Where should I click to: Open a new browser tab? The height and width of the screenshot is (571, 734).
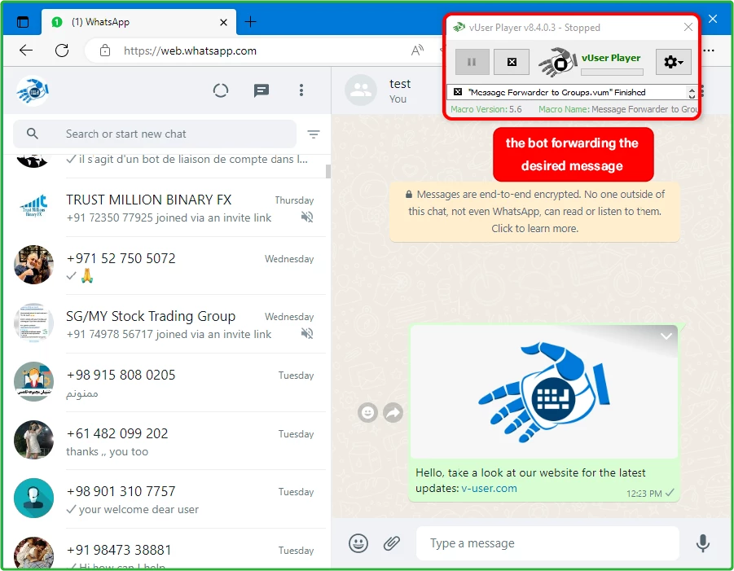[x=250, y=22]
